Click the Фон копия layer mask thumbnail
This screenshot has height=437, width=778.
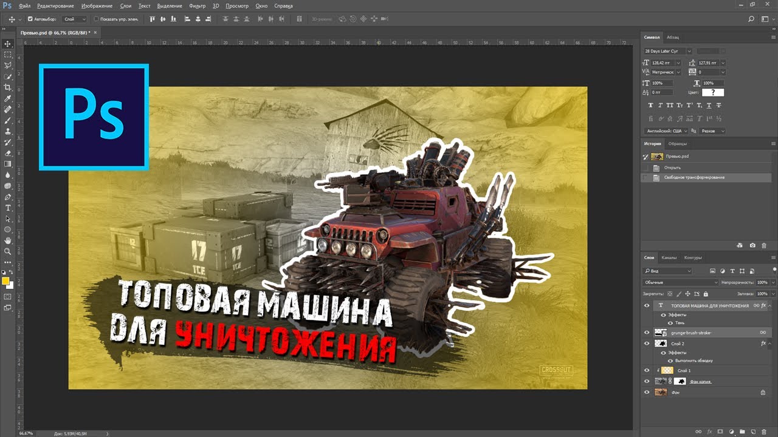[680, 381]
